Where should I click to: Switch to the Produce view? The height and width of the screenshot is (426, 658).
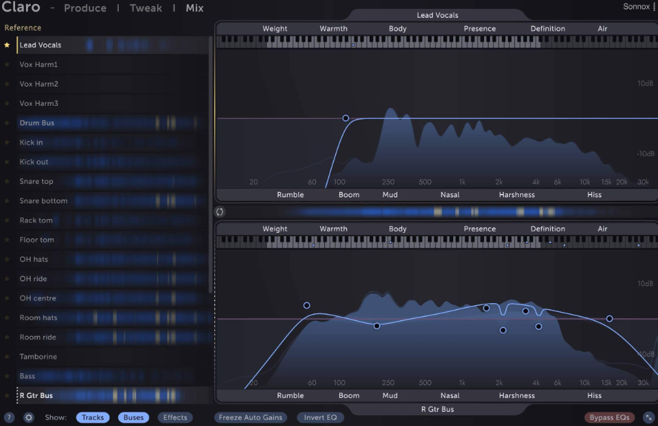pyautogui.click(x=85, y=8)
